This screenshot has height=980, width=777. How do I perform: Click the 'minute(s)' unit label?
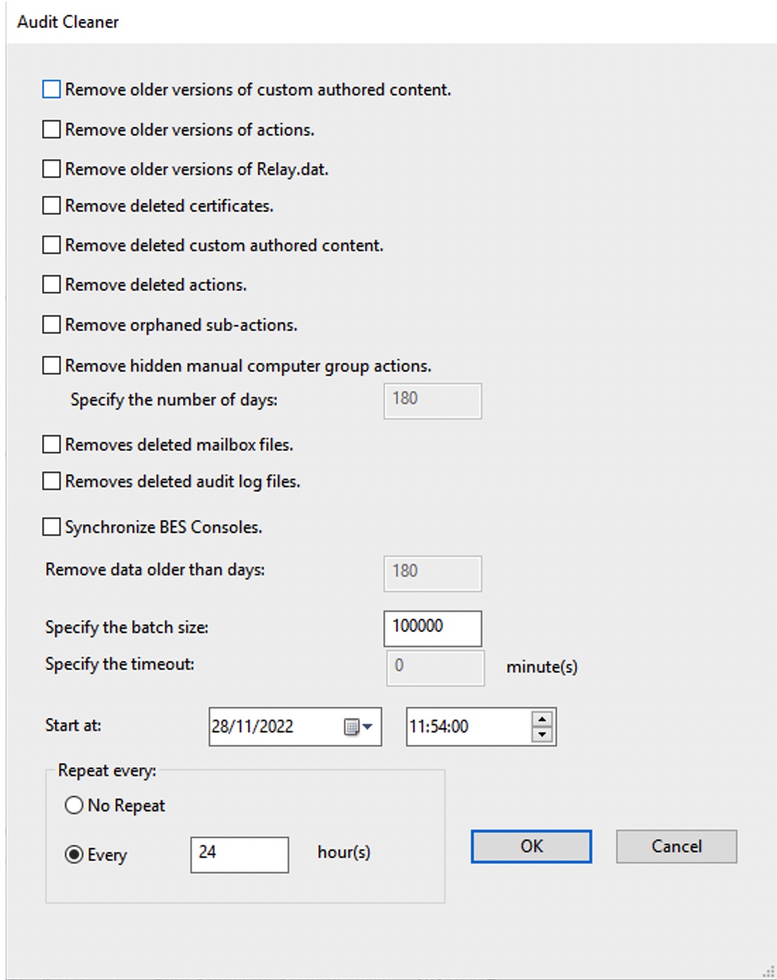542,667
